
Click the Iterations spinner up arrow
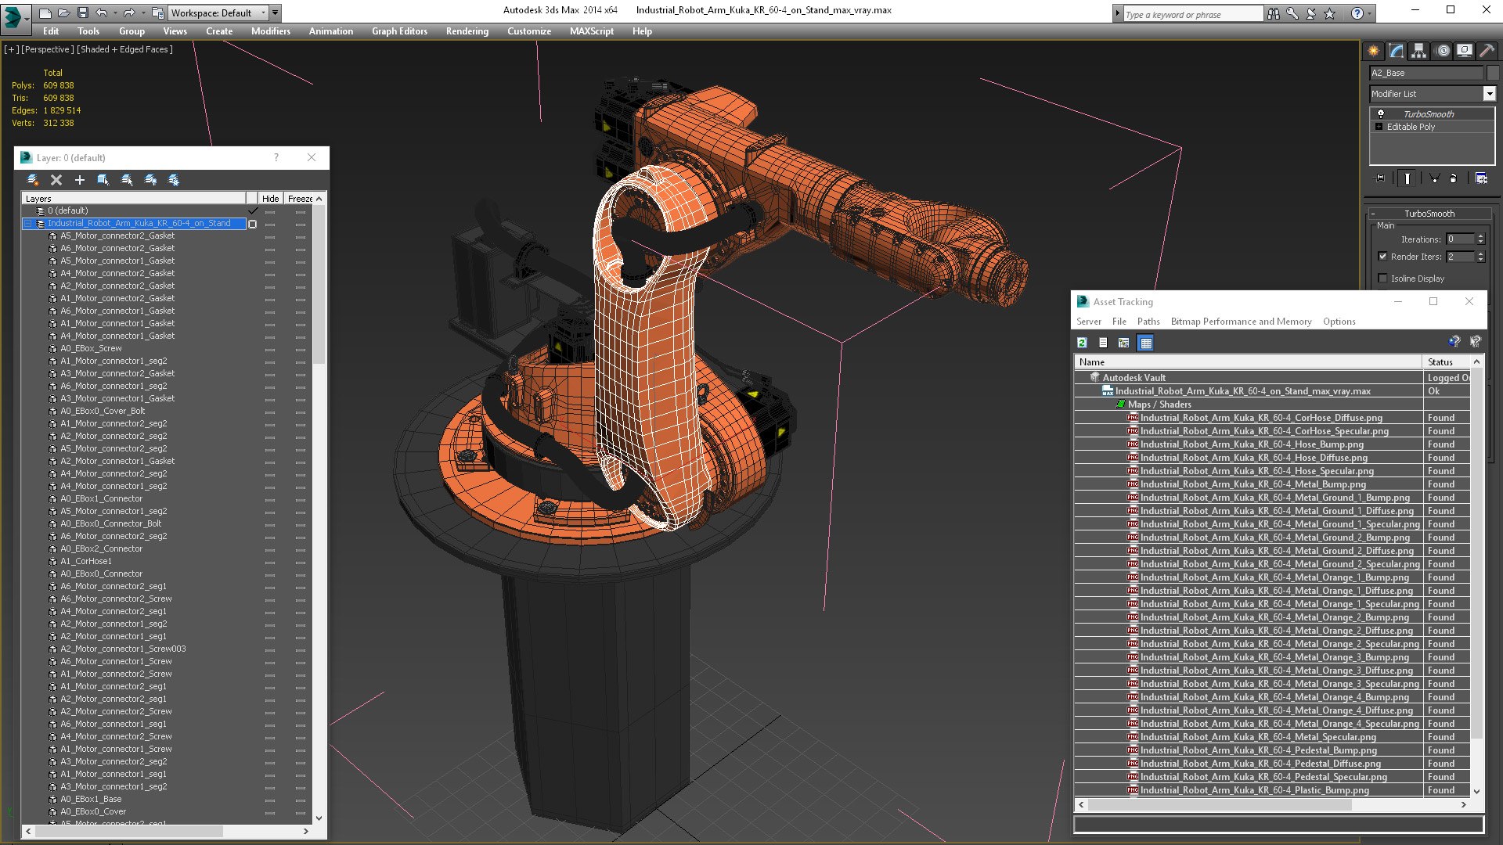point(1480,236)
